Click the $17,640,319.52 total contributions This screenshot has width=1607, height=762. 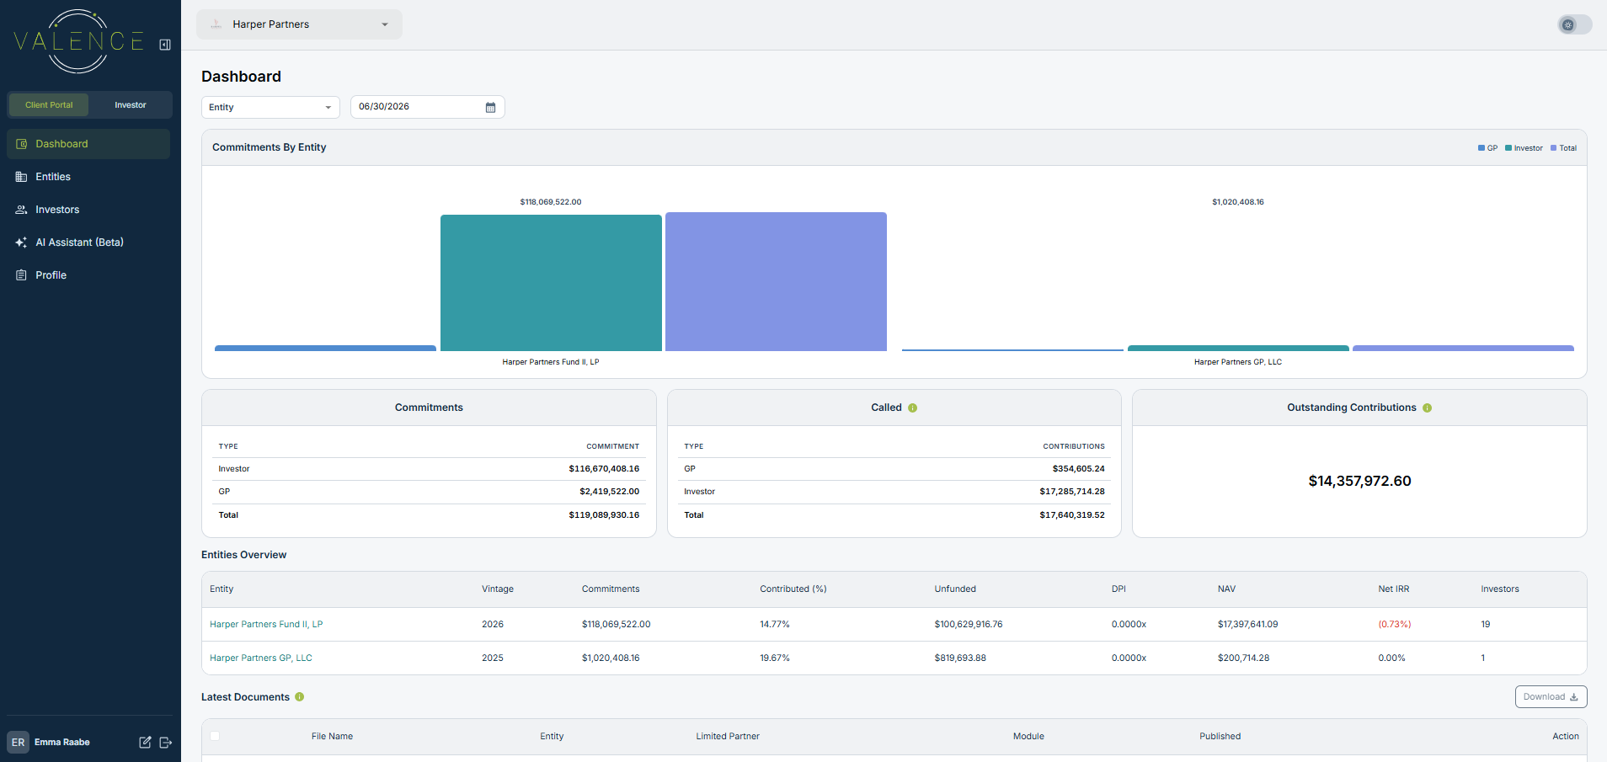[x=1072, y=515]
